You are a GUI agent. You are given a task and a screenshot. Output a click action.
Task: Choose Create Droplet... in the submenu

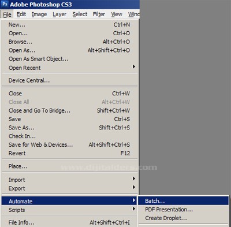pyautogui.click(x=183, y=218)
